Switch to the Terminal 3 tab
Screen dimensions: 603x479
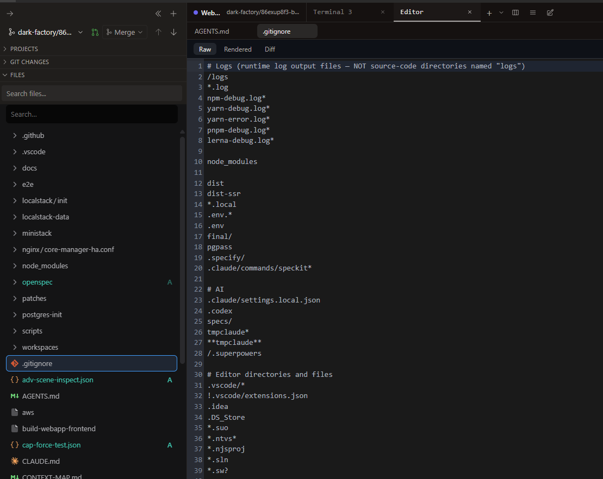(350, 12)
